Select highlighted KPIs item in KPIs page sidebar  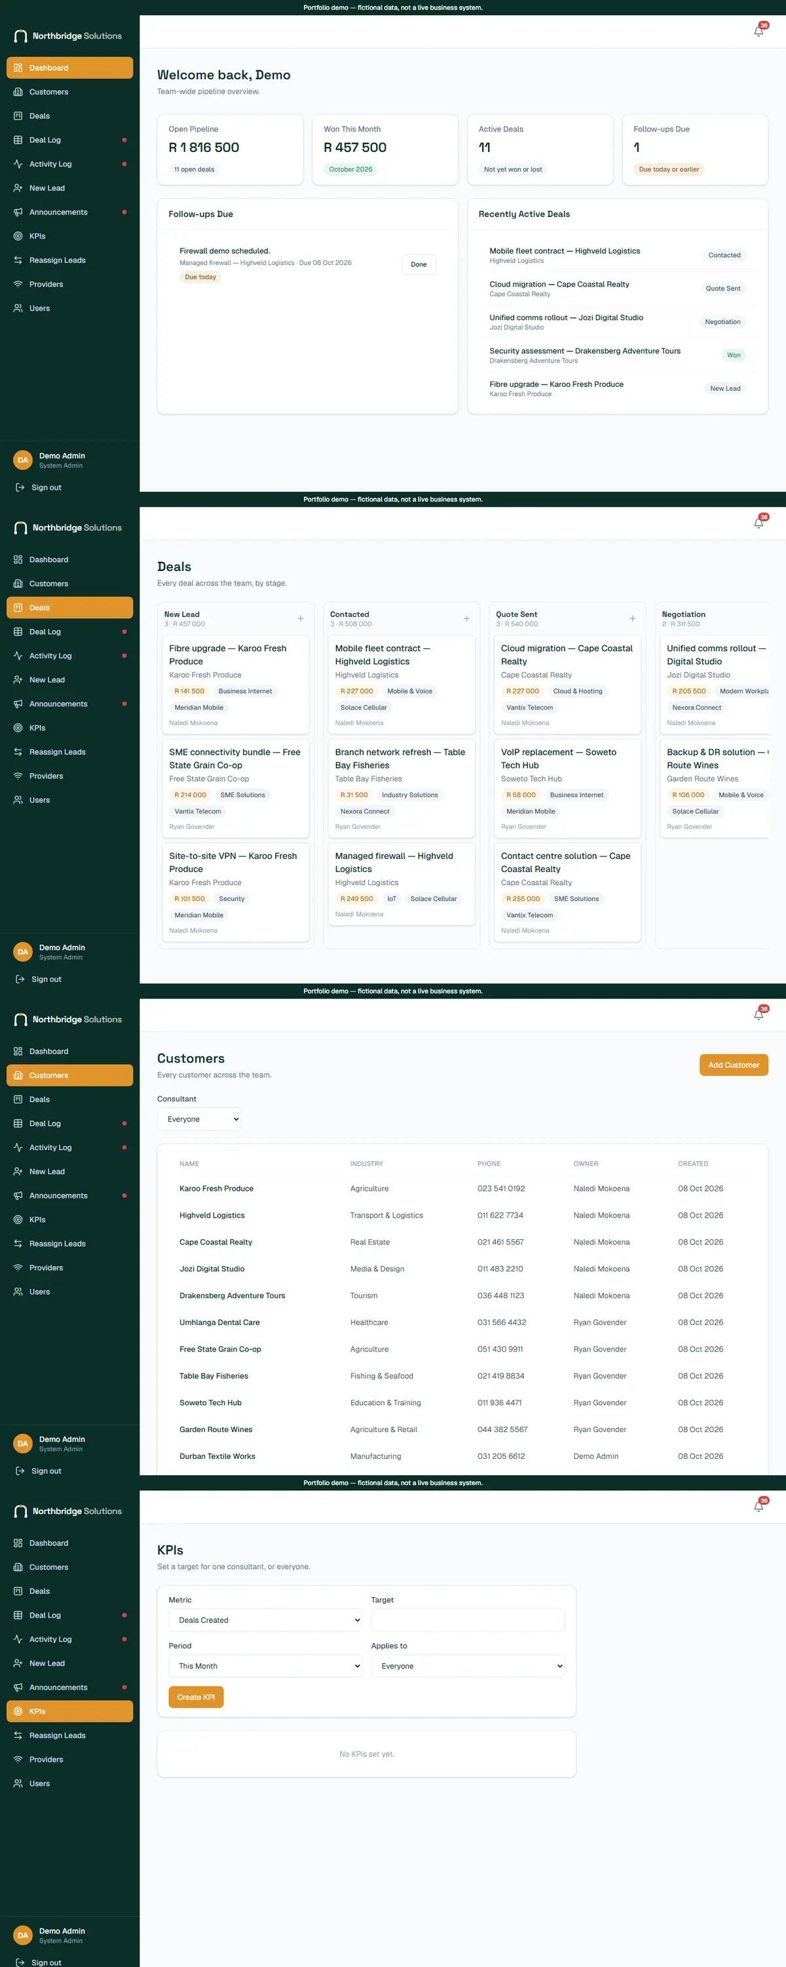[69, 1711]
